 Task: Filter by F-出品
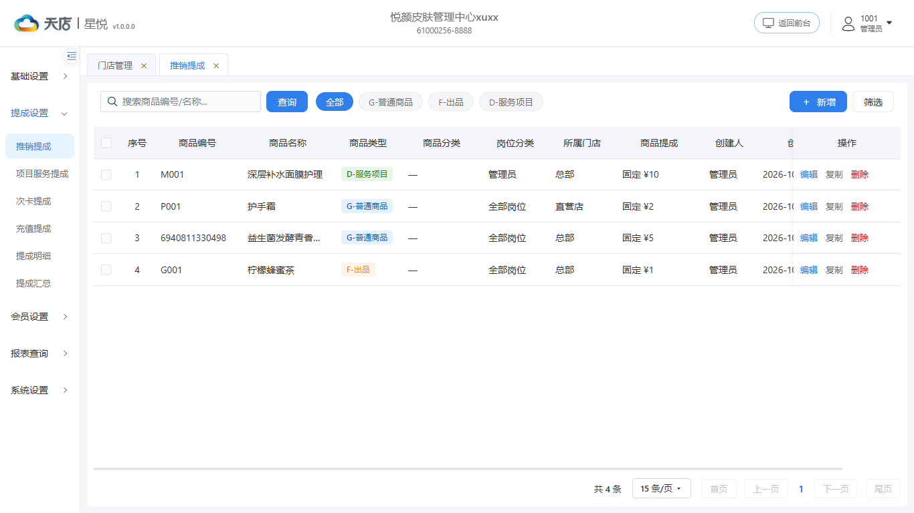(x=451, y=102)
